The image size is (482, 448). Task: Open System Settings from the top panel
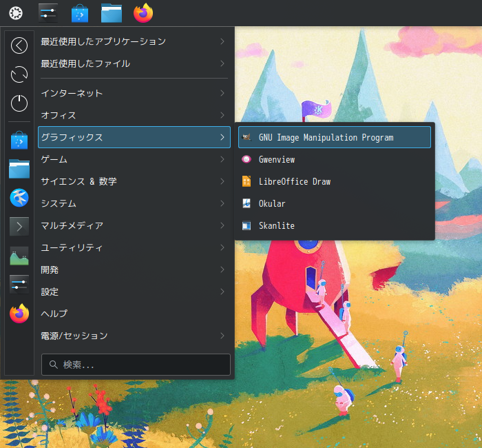(x=48, y=13)
